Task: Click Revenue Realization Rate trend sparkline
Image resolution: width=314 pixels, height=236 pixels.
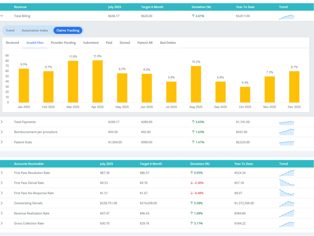Action: pyautogui.click(x=287, y=213)
